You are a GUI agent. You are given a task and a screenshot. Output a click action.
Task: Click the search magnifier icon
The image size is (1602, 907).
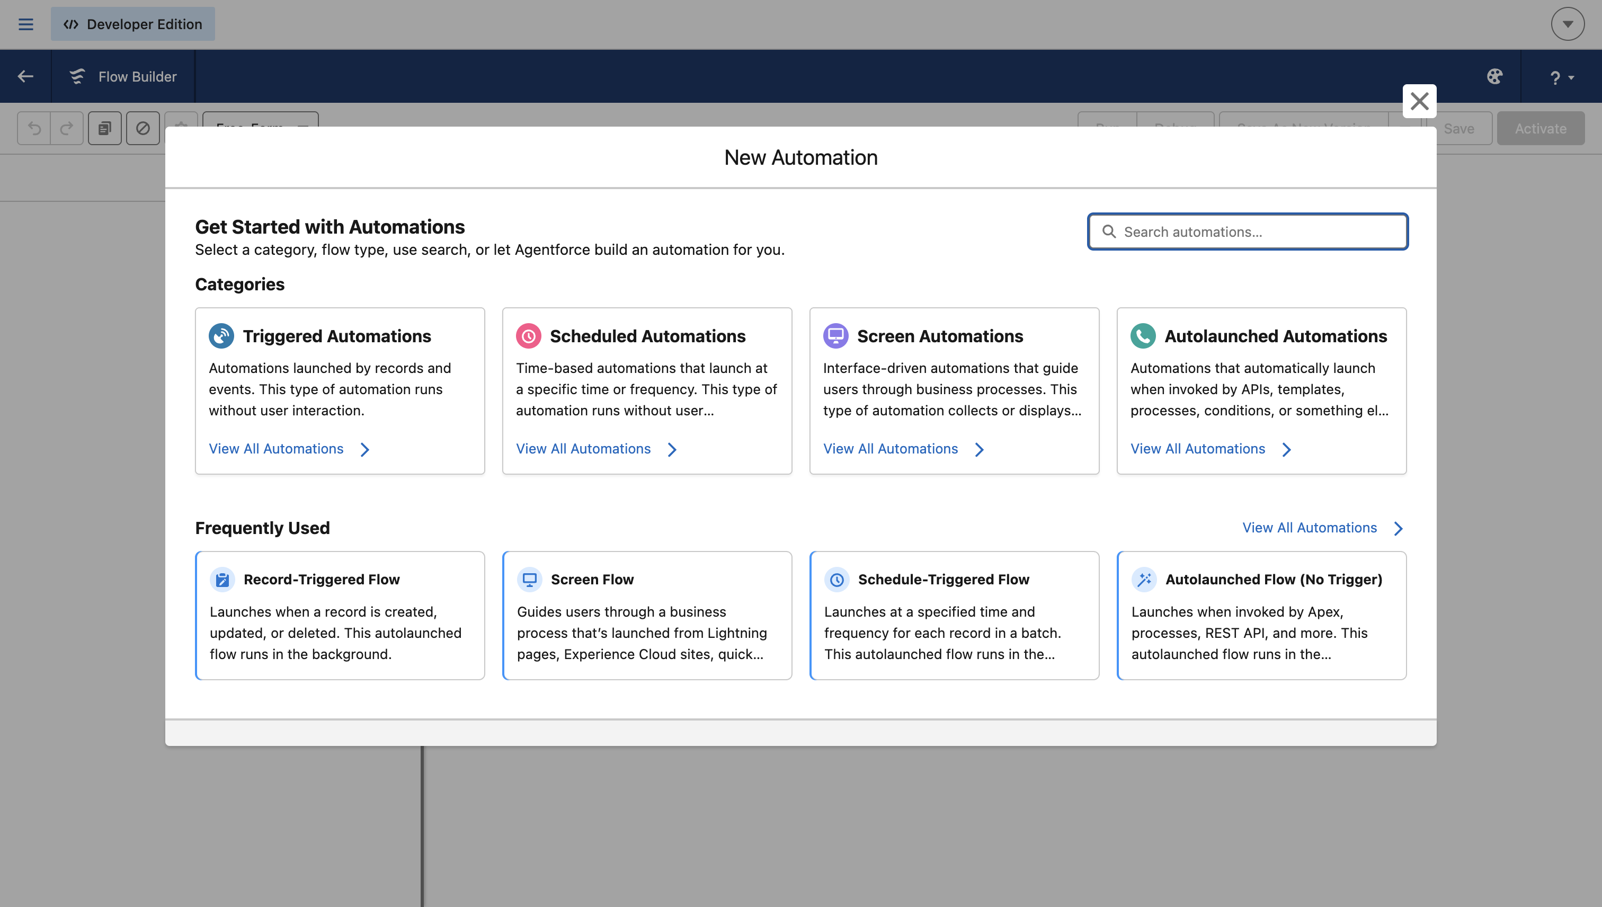1109,232
